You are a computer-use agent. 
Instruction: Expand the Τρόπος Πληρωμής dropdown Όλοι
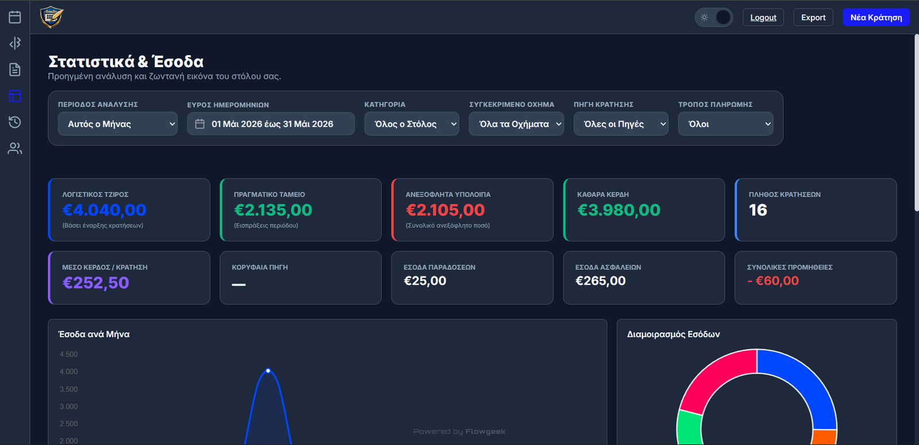pyautogui.click(x=725, y=124)
